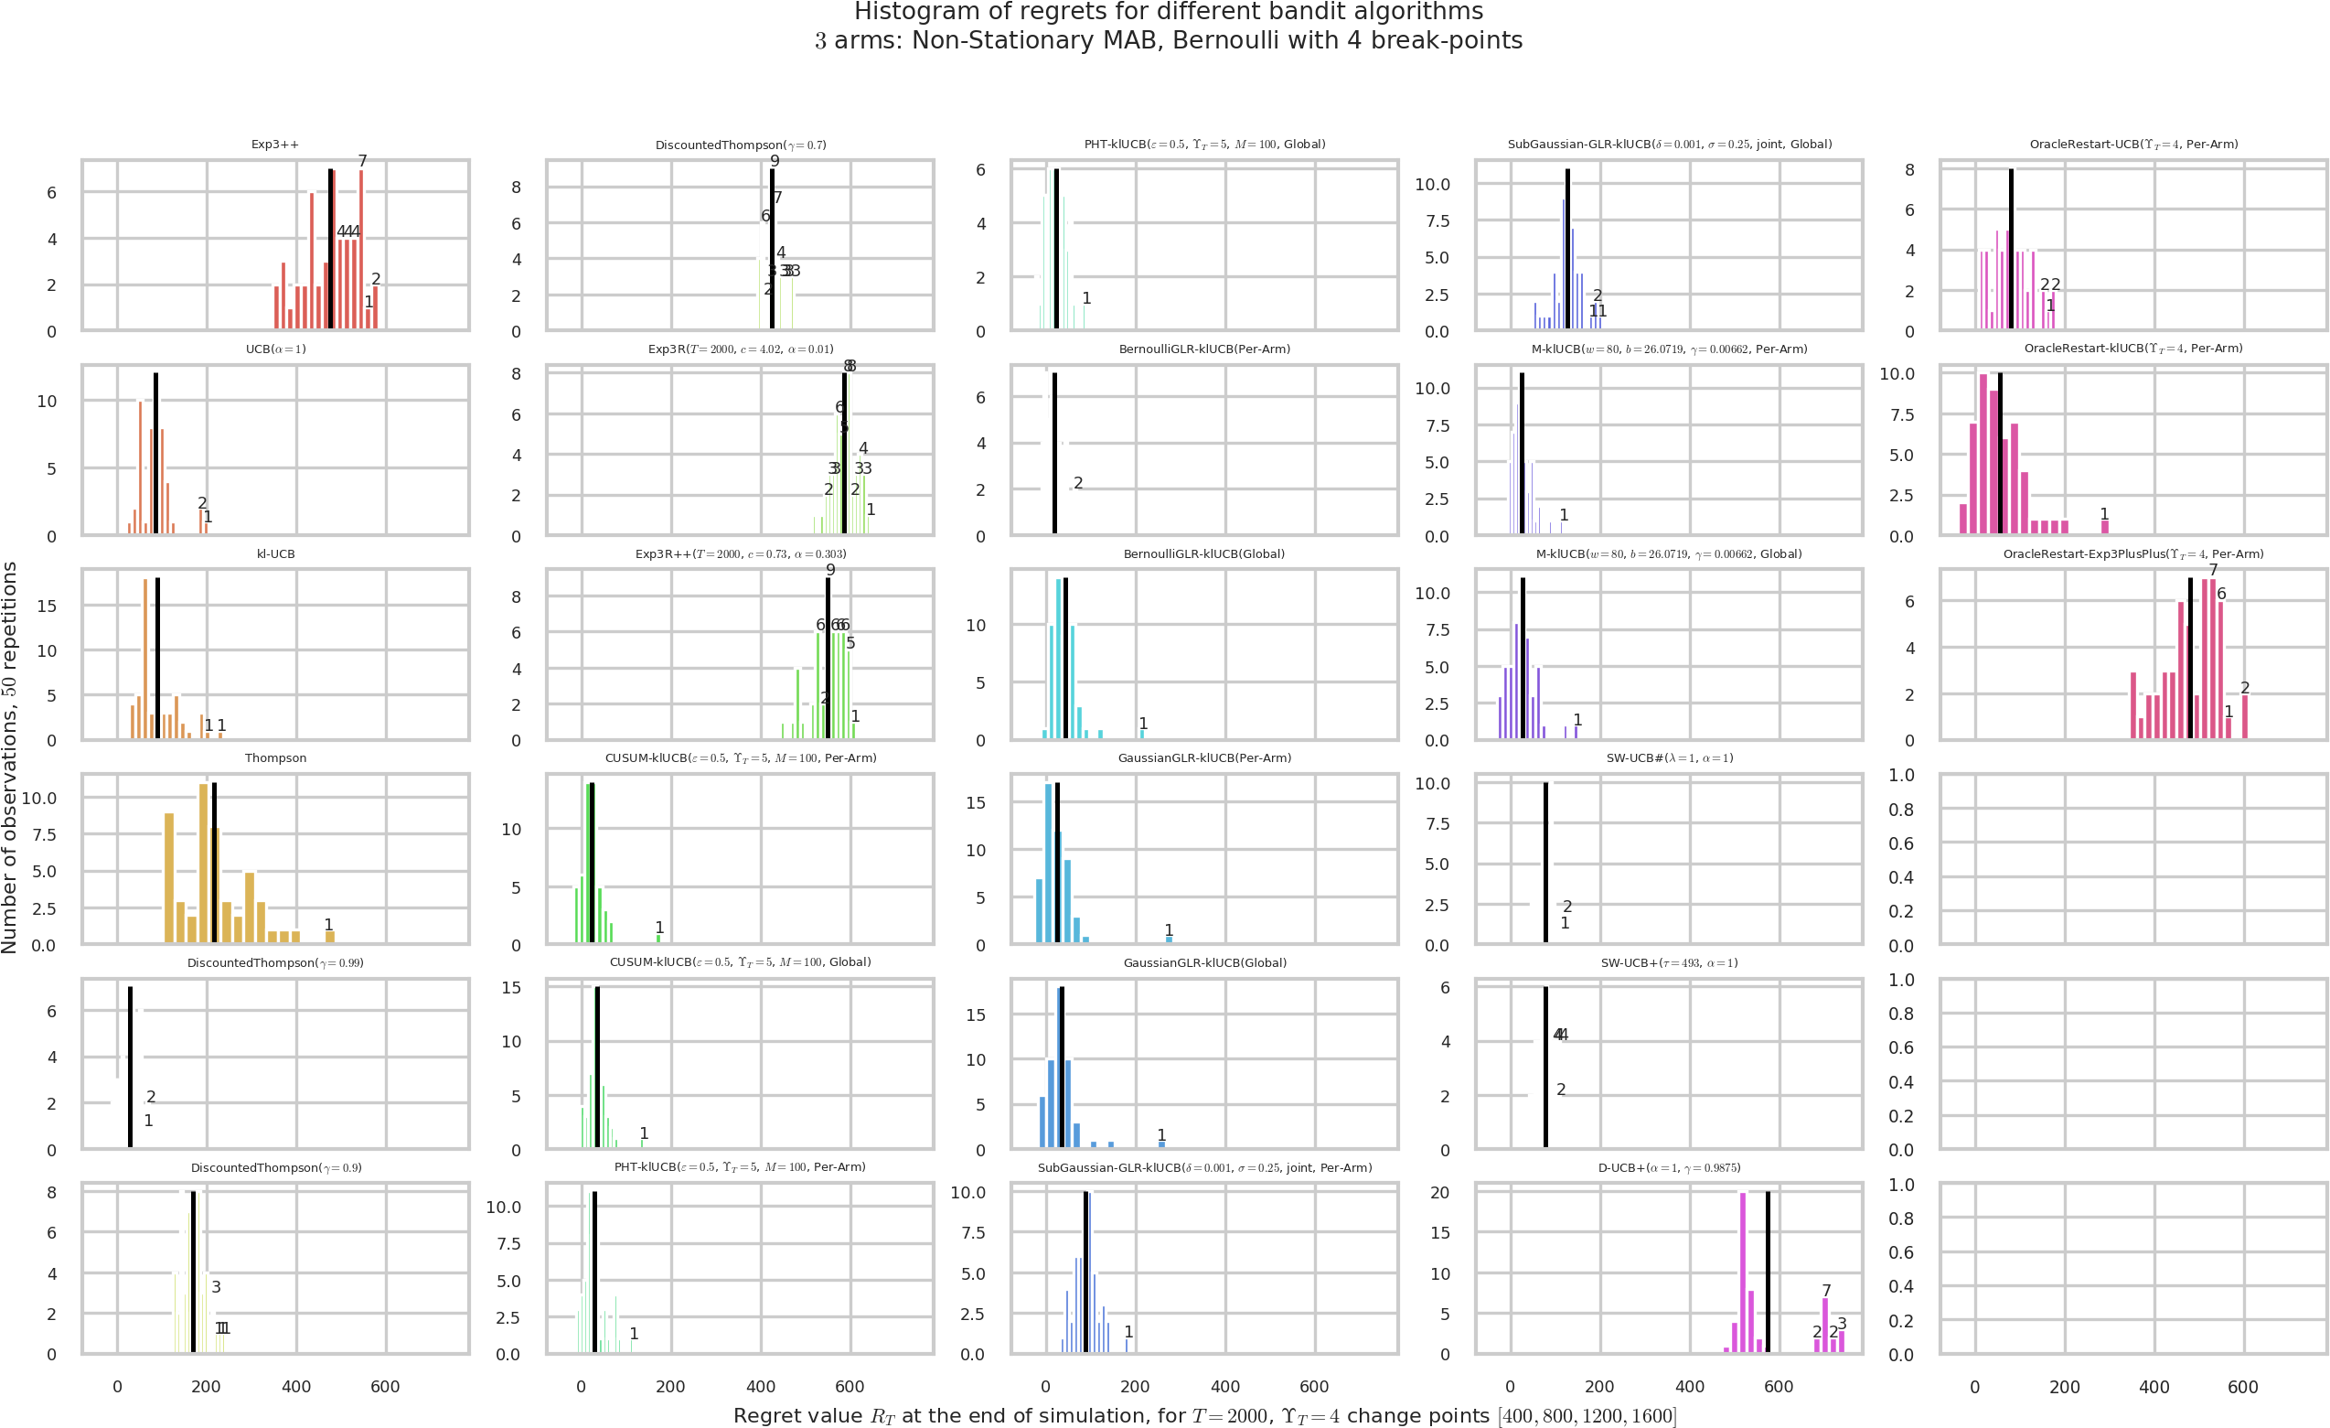This screenshot has height=1428, width=2330.
Task: Click CUSUM-klUCB Per-Arm title
Action: [741, 757]
